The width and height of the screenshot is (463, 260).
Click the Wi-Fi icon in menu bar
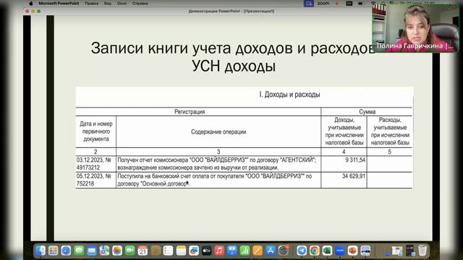point(373,4)
